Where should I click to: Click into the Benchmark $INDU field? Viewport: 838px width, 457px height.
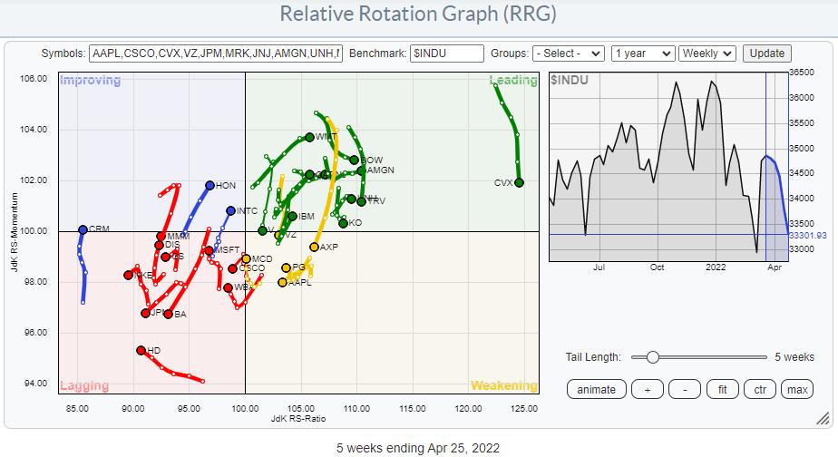tap(446, 53)
